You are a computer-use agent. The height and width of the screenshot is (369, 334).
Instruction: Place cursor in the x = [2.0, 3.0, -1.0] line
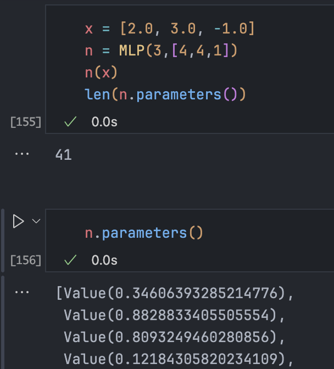tap(169, 29)
